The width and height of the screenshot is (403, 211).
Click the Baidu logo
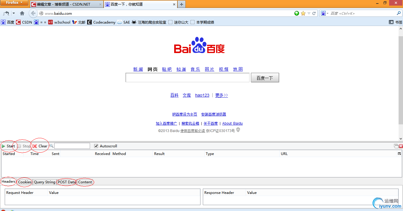click(199, 45)
